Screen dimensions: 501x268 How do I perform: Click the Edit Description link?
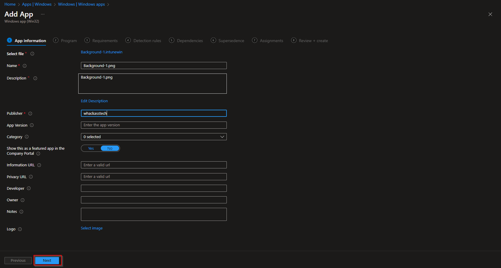tap(94, 101)
